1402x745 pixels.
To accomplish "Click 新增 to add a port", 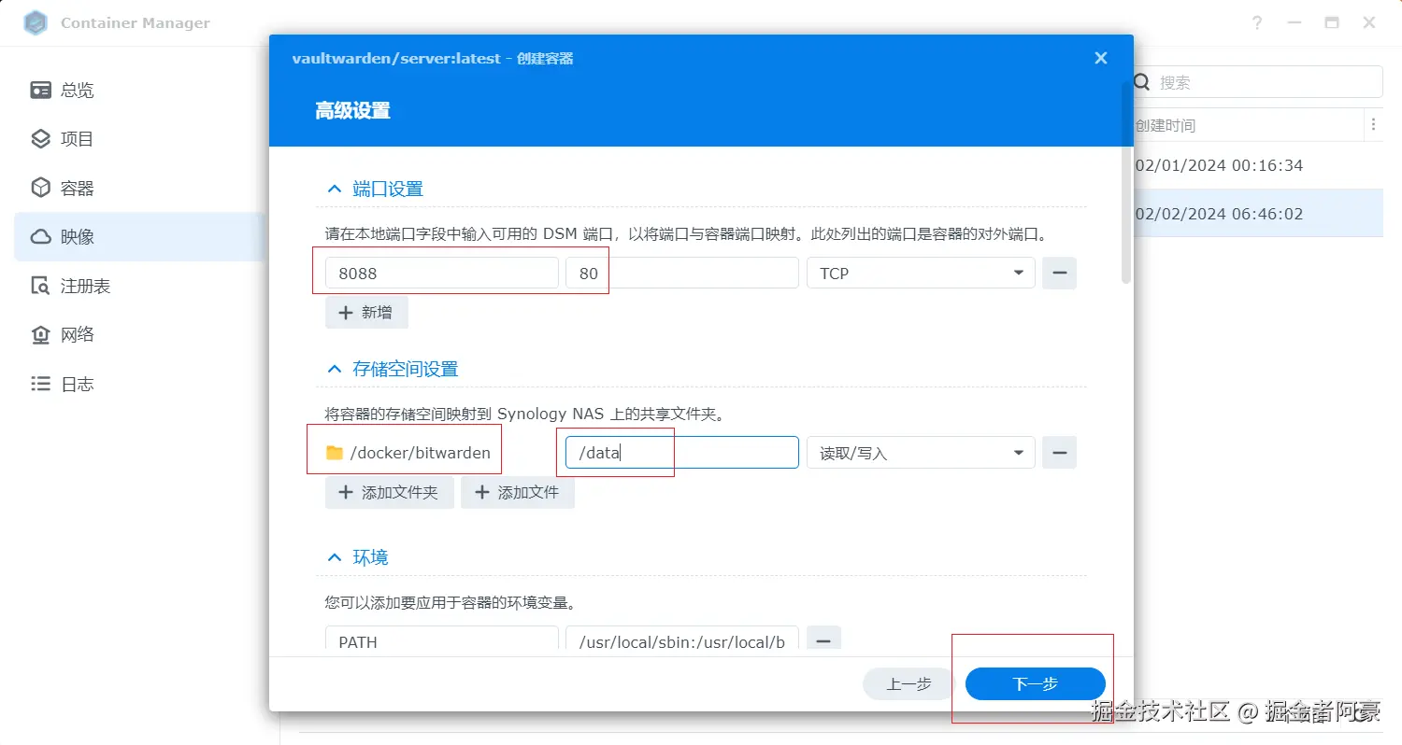I will 366,313.
